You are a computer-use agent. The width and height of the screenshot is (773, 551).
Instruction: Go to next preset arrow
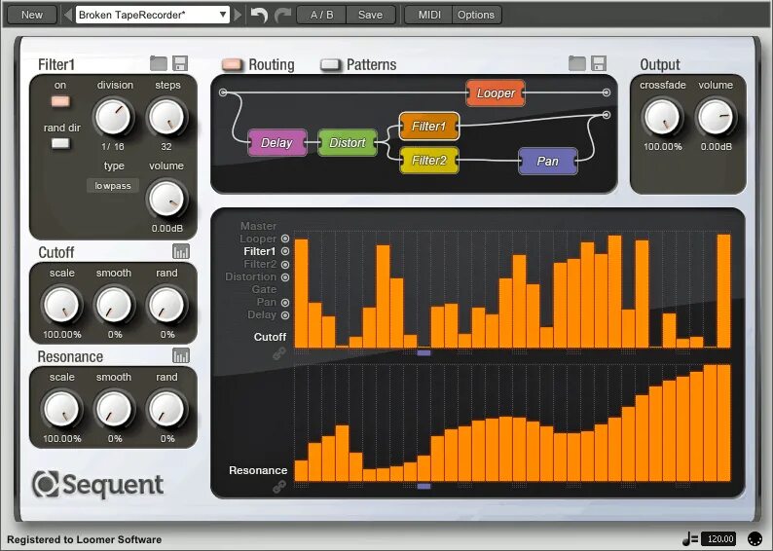pyautogui.click(x=239, y=15)
